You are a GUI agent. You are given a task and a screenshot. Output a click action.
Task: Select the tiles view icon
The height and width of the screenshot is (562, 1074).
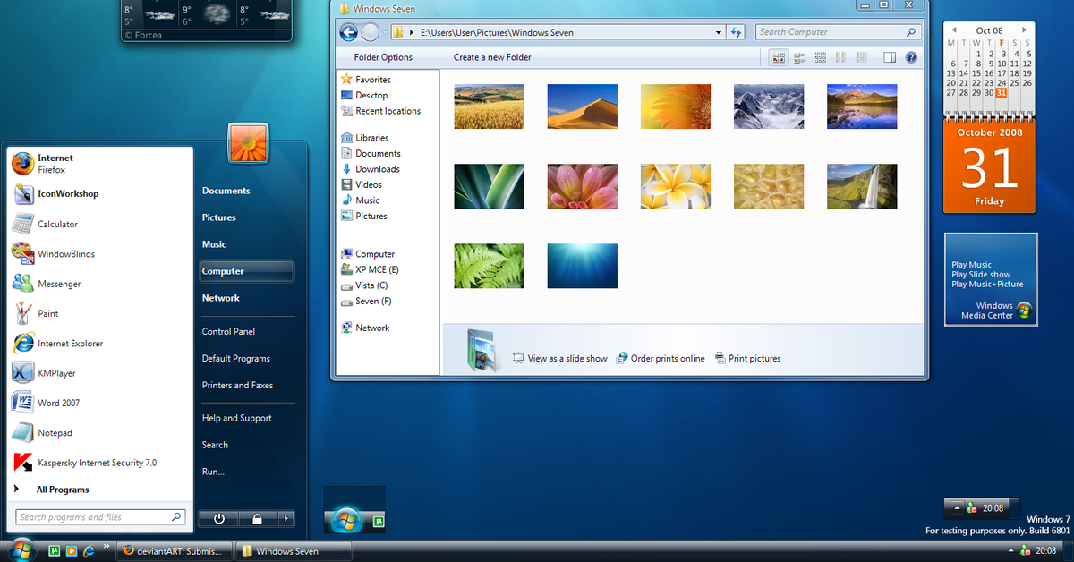(x=799, y=57)
